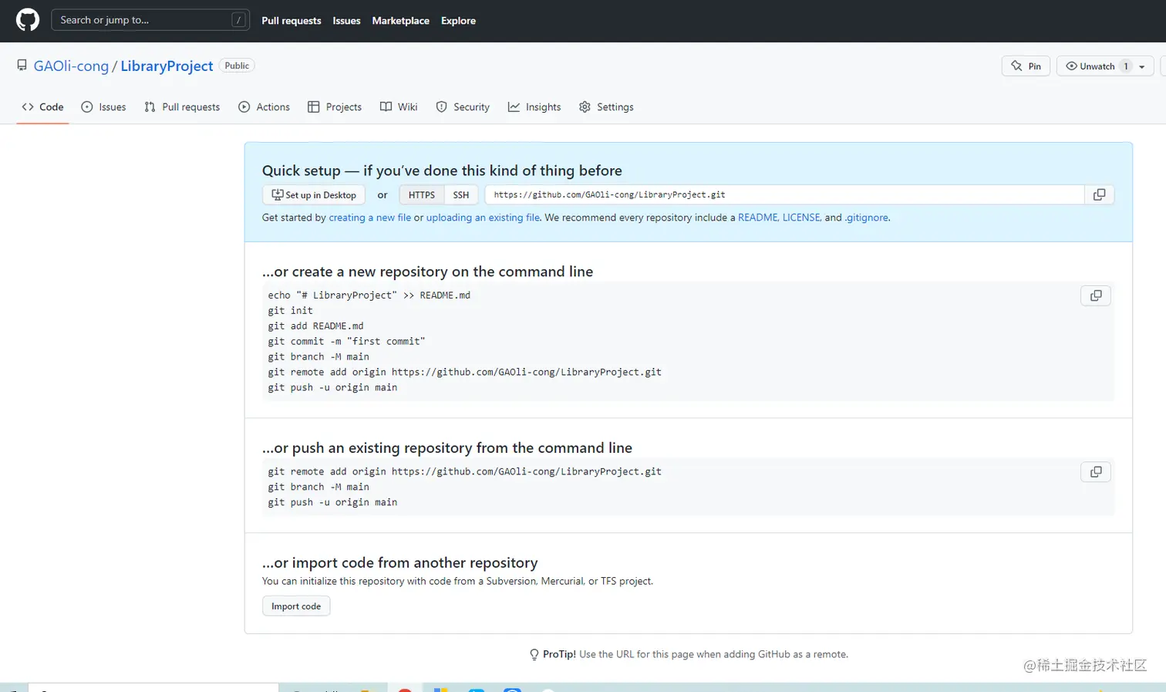
Task: Follow the creating a new file link
Action: click(370, 218)
